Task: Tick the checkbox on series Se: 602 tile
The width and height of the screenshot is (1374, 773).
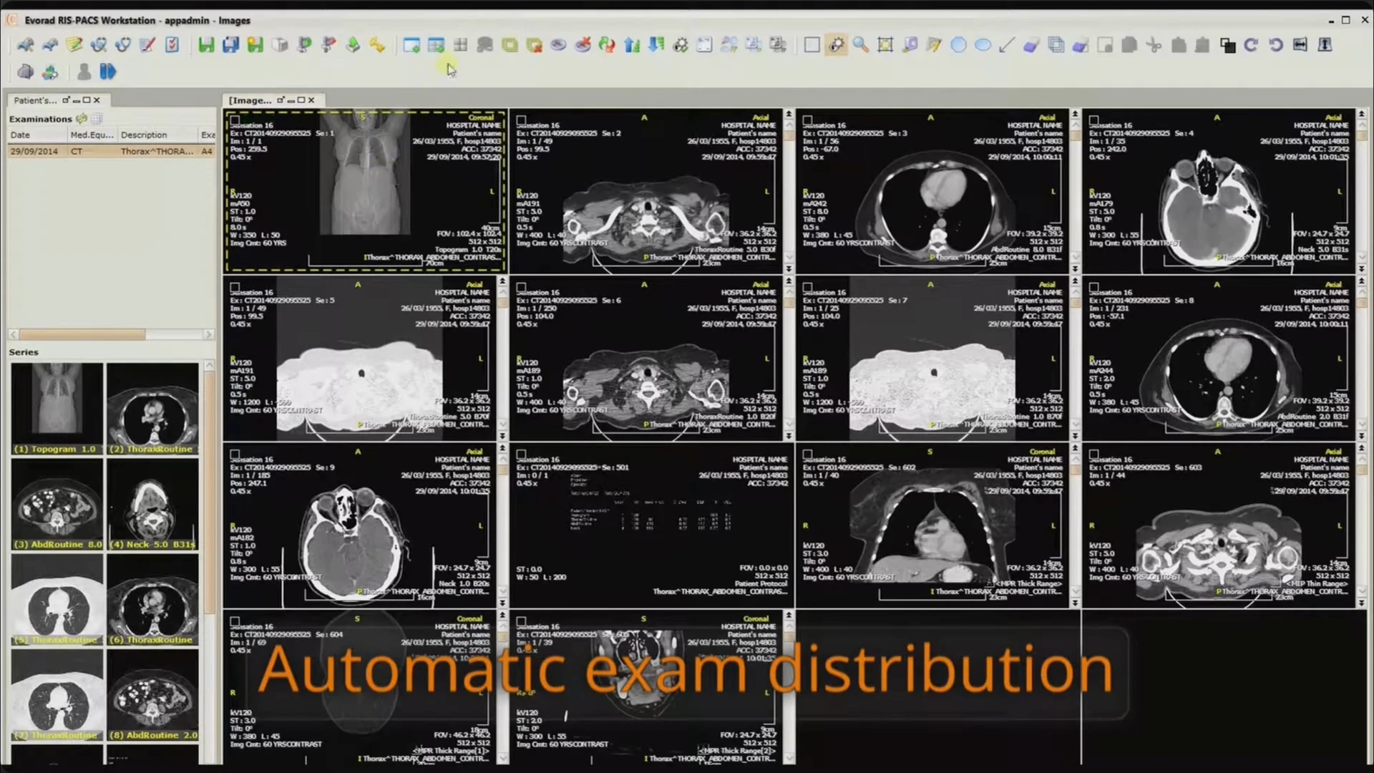Action: coord(808,454)
